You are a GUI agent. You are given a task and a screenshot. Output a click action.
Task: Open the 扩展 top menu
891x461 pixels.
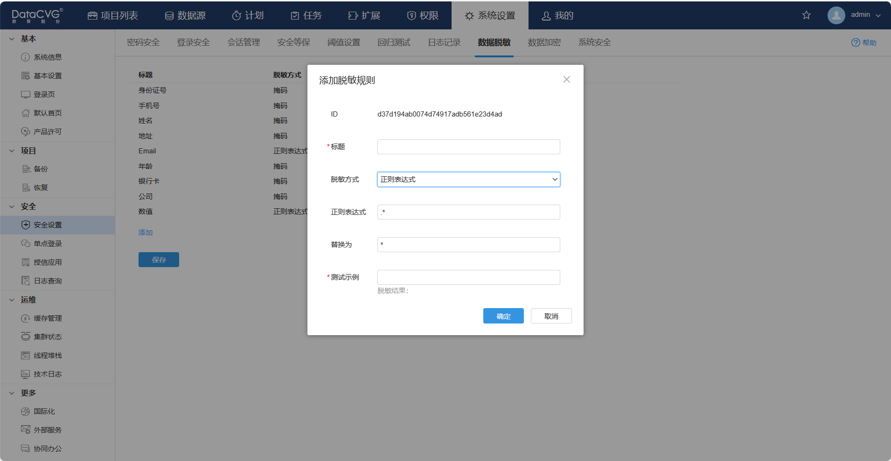coord(364,15)
